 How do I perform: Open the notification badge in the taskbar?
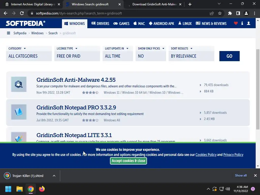[253, 189]
